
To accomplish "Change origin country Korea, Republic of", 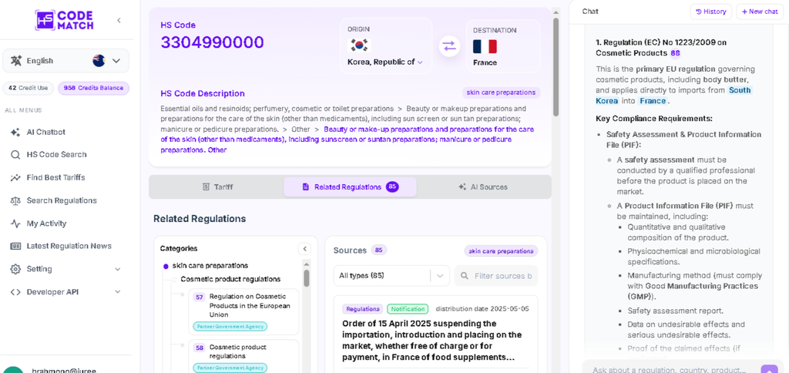I will 385,62.
